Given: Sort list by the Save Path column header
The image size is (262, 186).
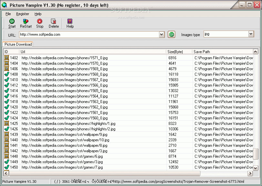Looking at the screenshot, I should click(222, 52).
